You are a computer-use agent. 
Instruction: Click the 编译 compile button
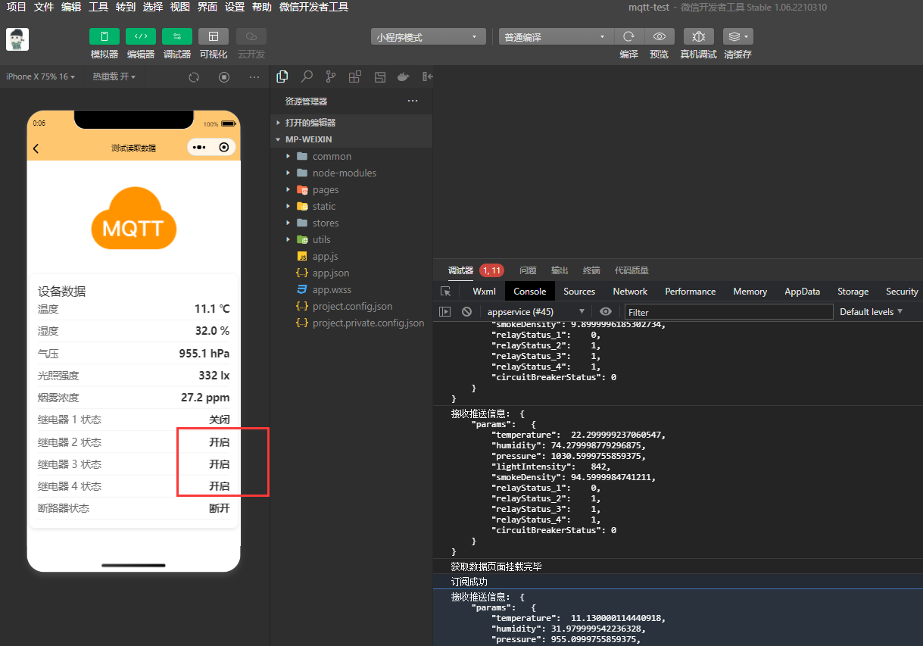tap(628, 36)
